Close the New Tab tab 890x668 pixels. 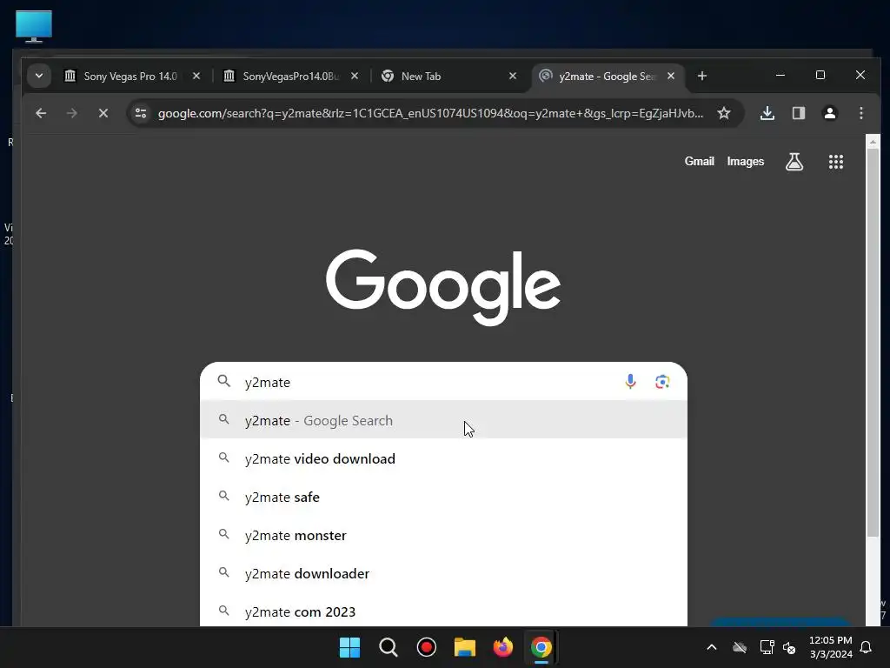(513, 76)
